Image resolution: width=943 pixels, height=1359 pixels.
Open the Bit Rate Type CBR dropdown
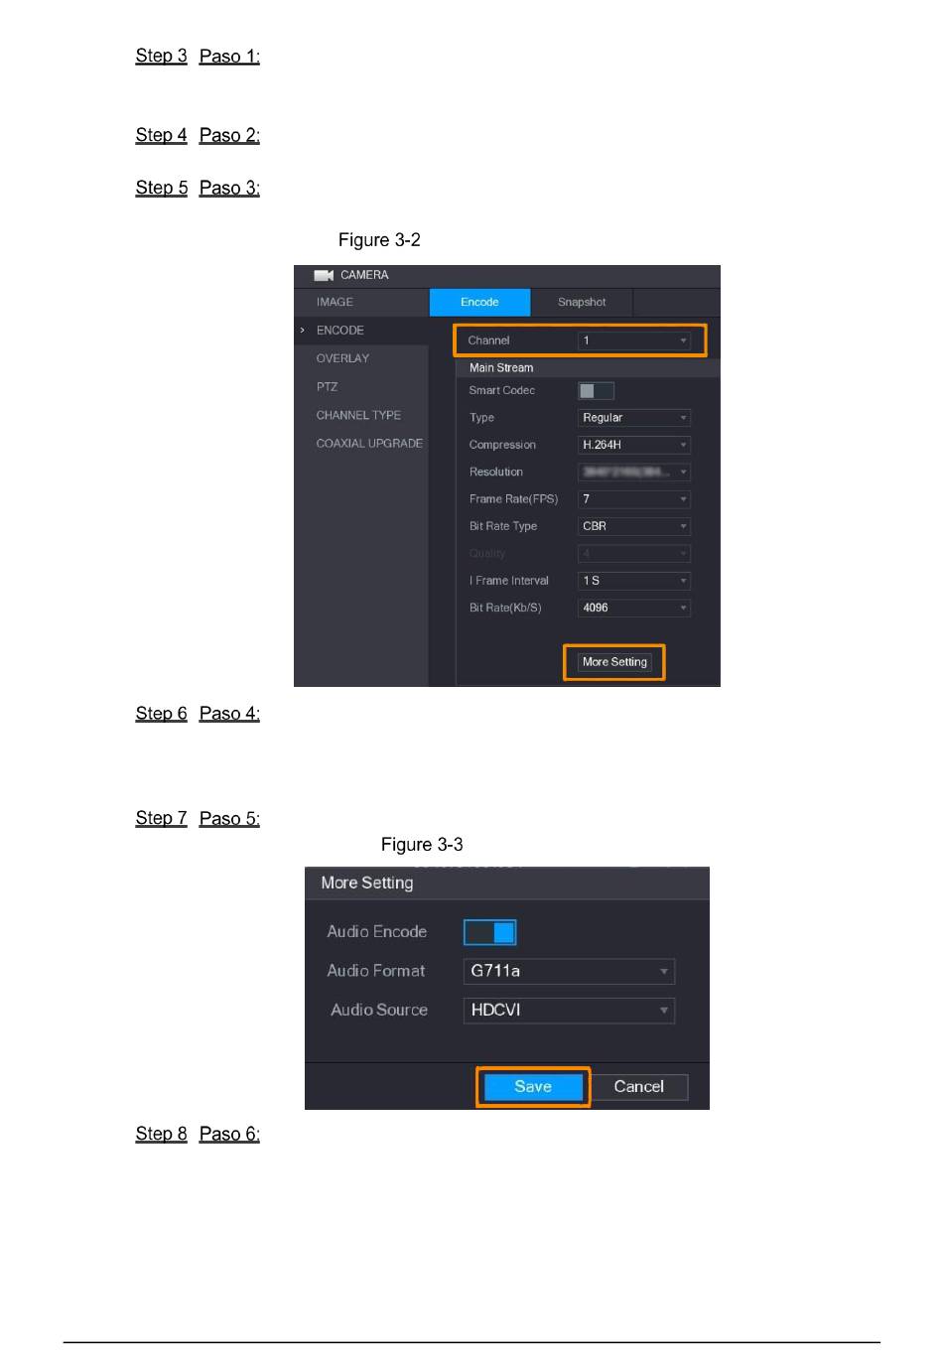coord(633,526)
